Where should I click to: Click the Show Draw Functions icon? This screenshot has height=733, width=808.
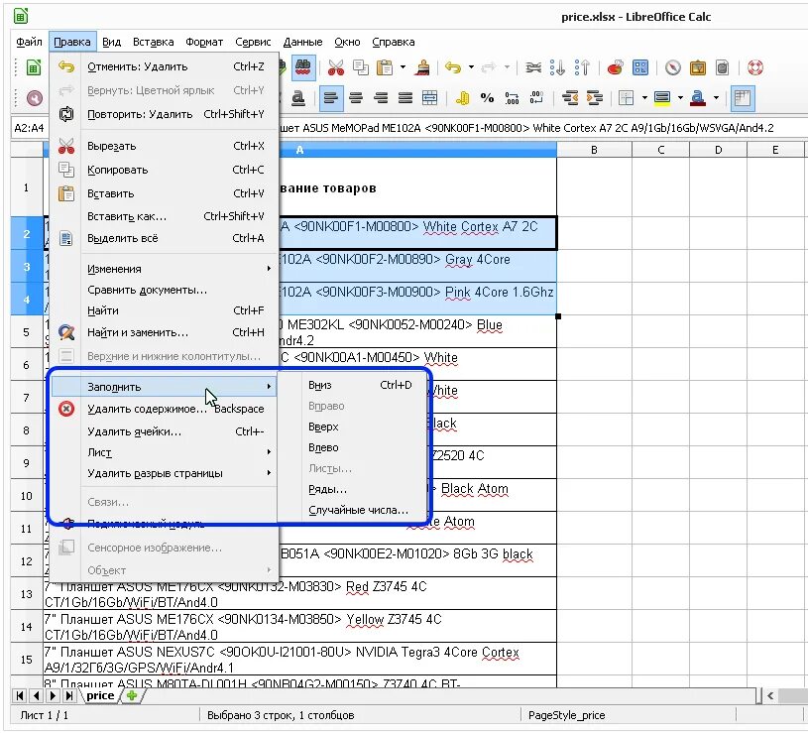pyautogui.click(x=640, y=67)
